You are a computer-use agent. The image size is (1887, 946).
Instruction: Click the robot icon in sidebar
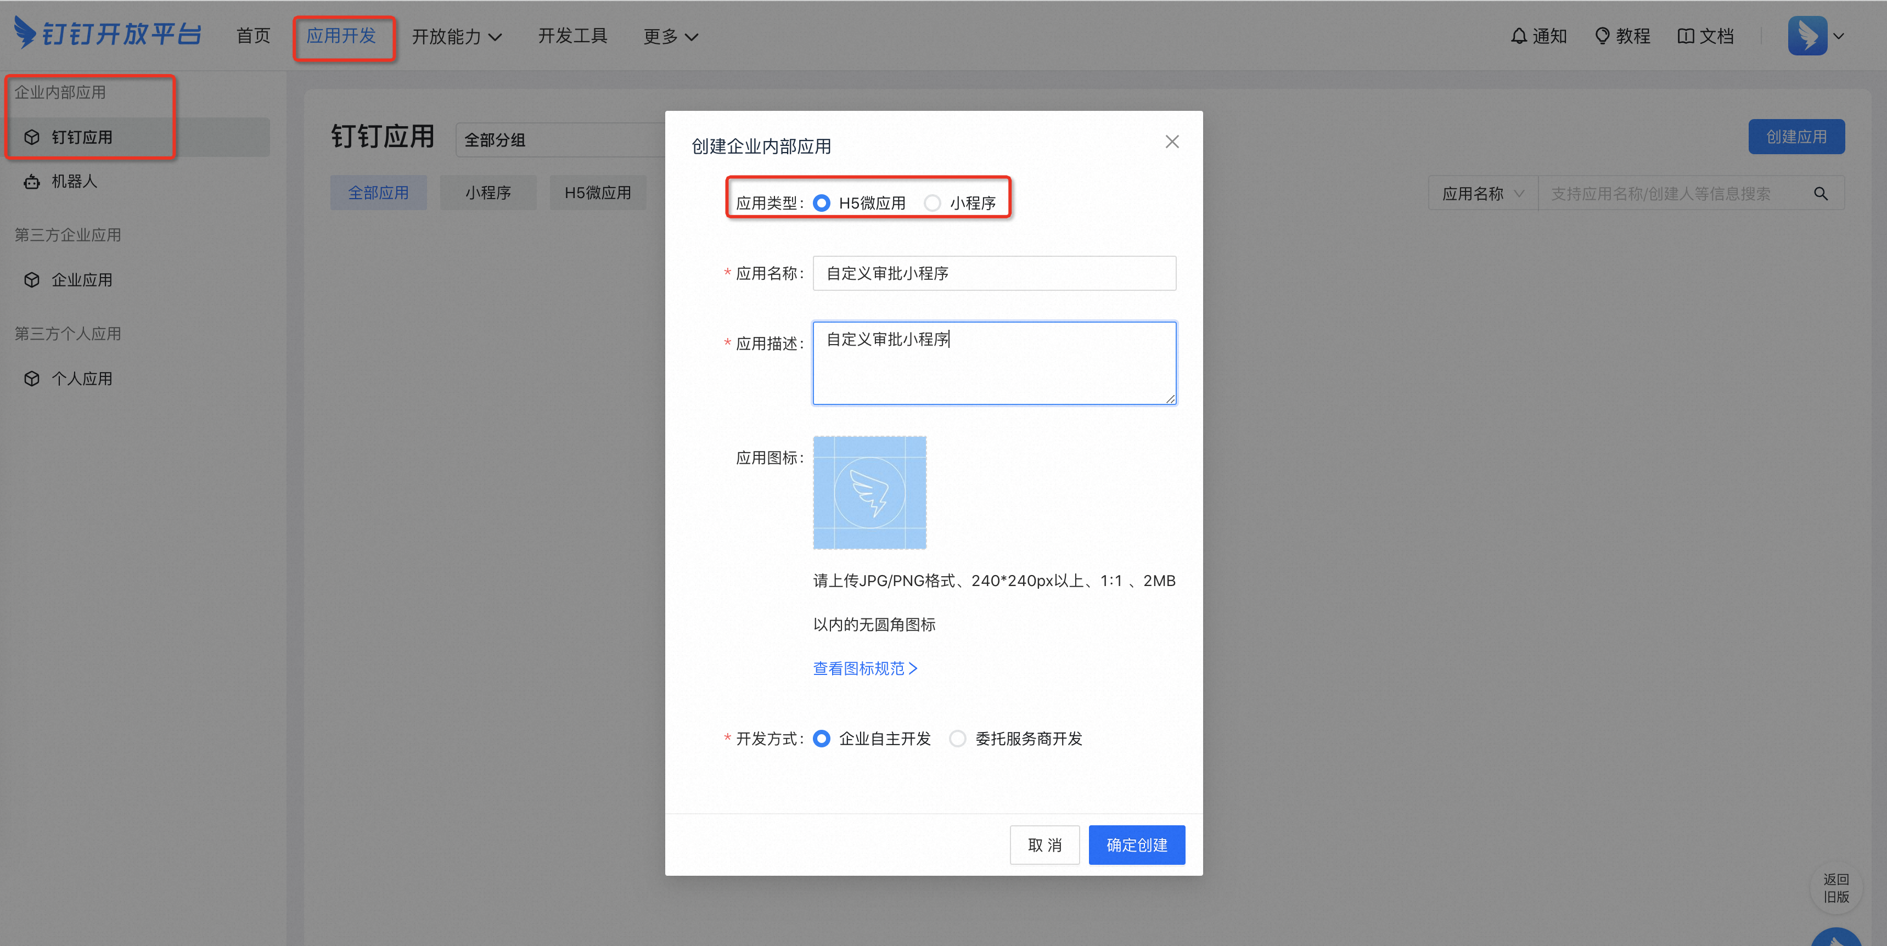coord(31,182)
